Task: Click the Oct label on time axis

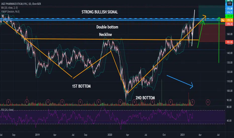Action: pos(164,135)
